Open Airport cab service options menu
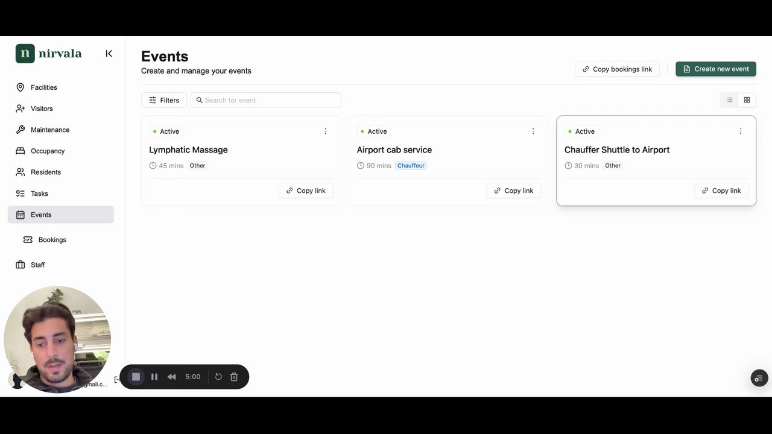Viewport: 772px width, 434px height. click(x=533, y=131)
